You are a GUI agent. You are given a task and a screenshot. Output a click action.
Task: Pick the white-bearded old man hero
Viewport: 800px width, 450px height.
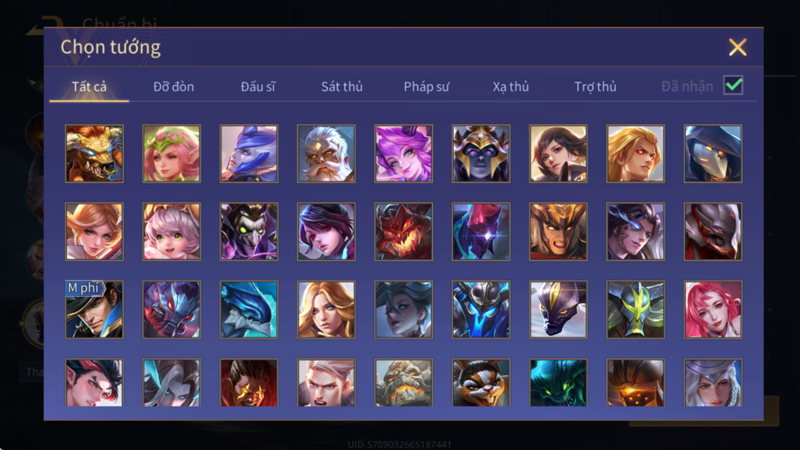pyautogui.click(x=326, y=153)
